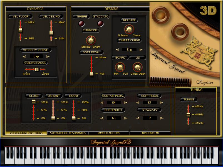Click the Timbre Curve button
This screenshot has height=167, width=223.
pos(129,40)
